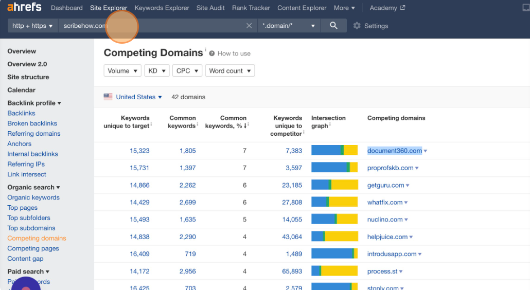Viewport: 530px width, 290px height.
Task: Open Top subfolders report
Action: tap(29, 217)
